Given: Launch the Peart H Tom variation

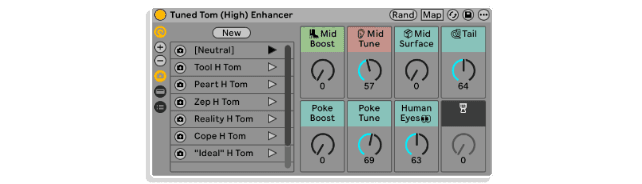Looking at the screenshot, I should pos(272,84).
